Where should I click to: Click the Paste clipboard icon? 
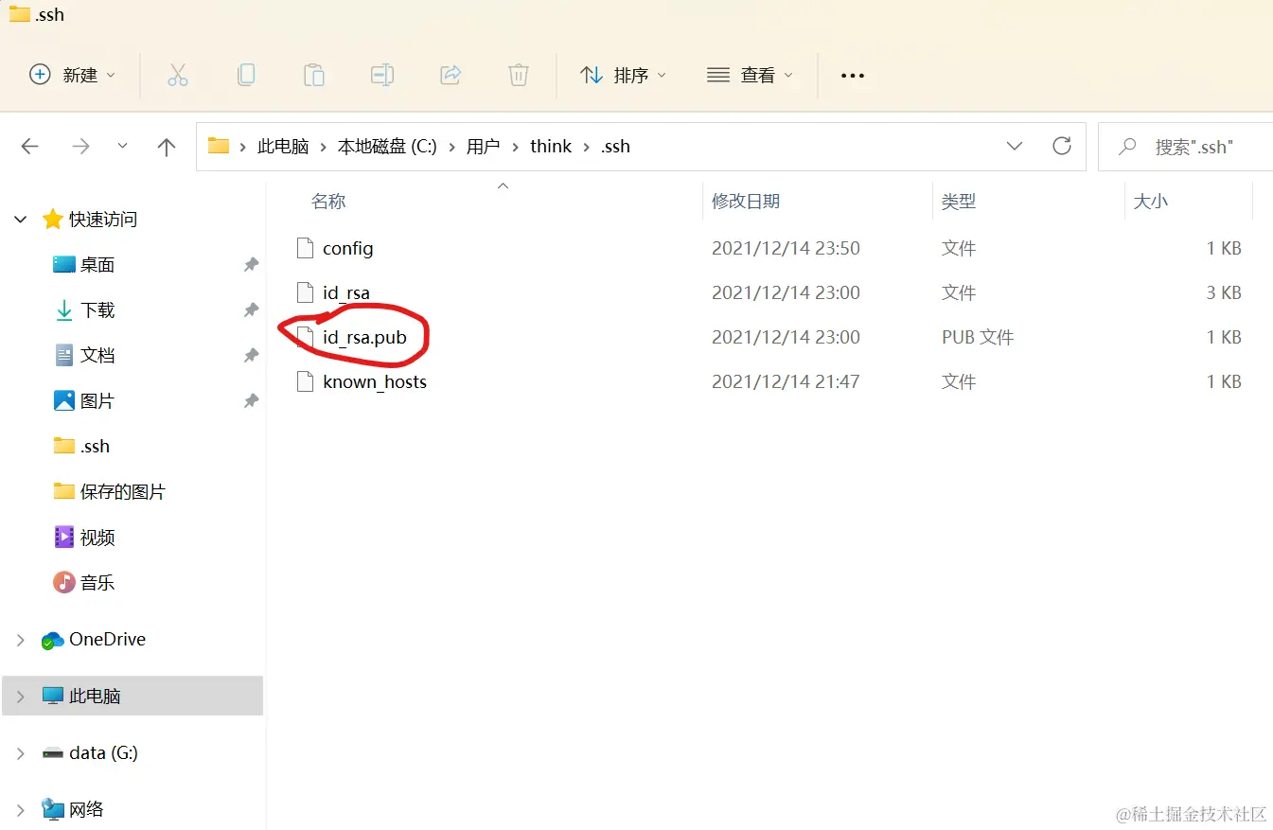[314, 75]
